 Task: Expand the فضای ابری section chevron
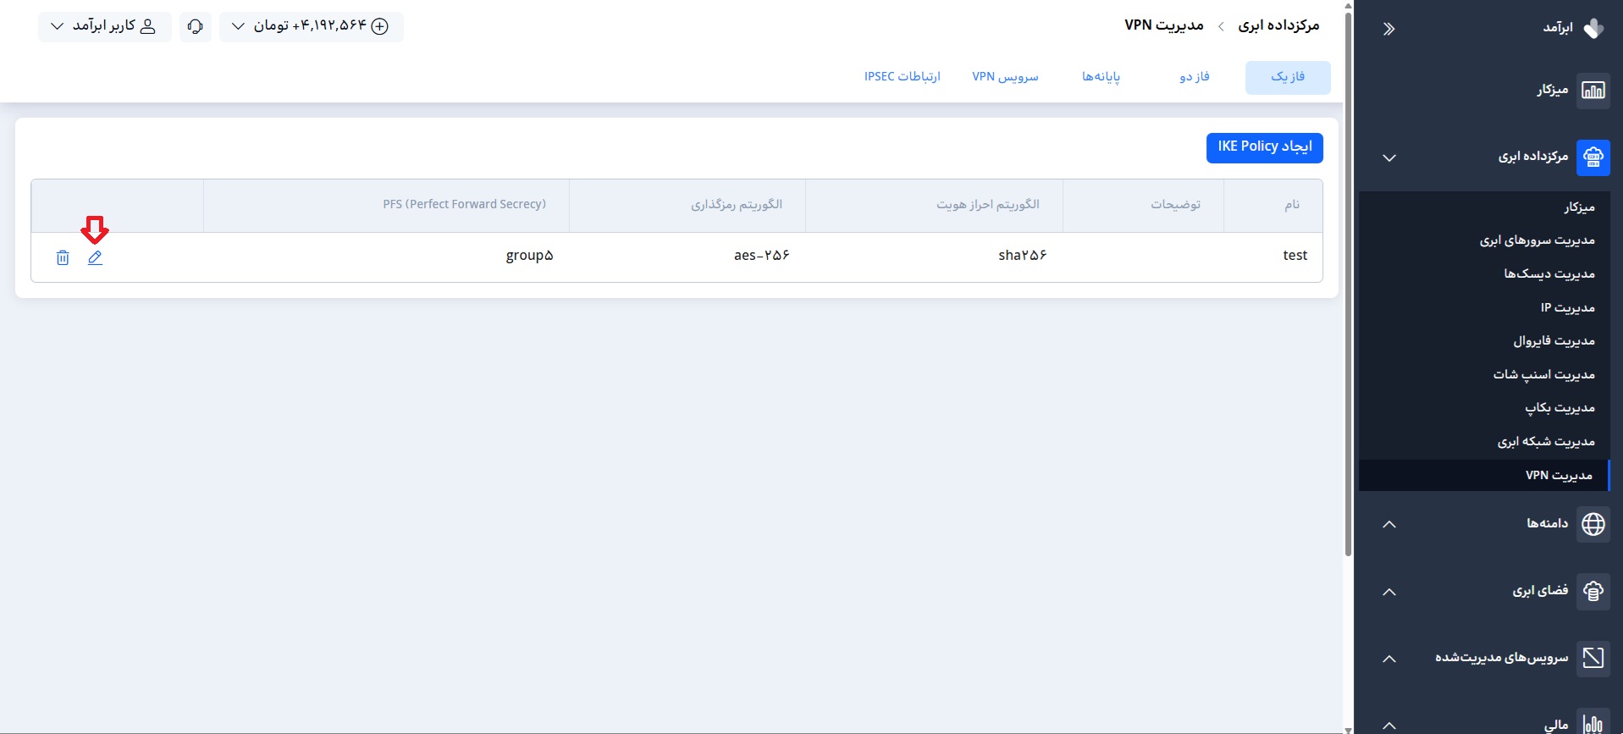coord(1389,591)
